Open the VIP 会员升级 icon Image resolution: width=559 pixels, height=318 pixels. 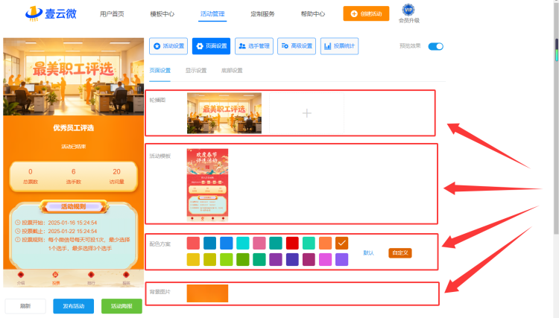[x=408, y=13]
